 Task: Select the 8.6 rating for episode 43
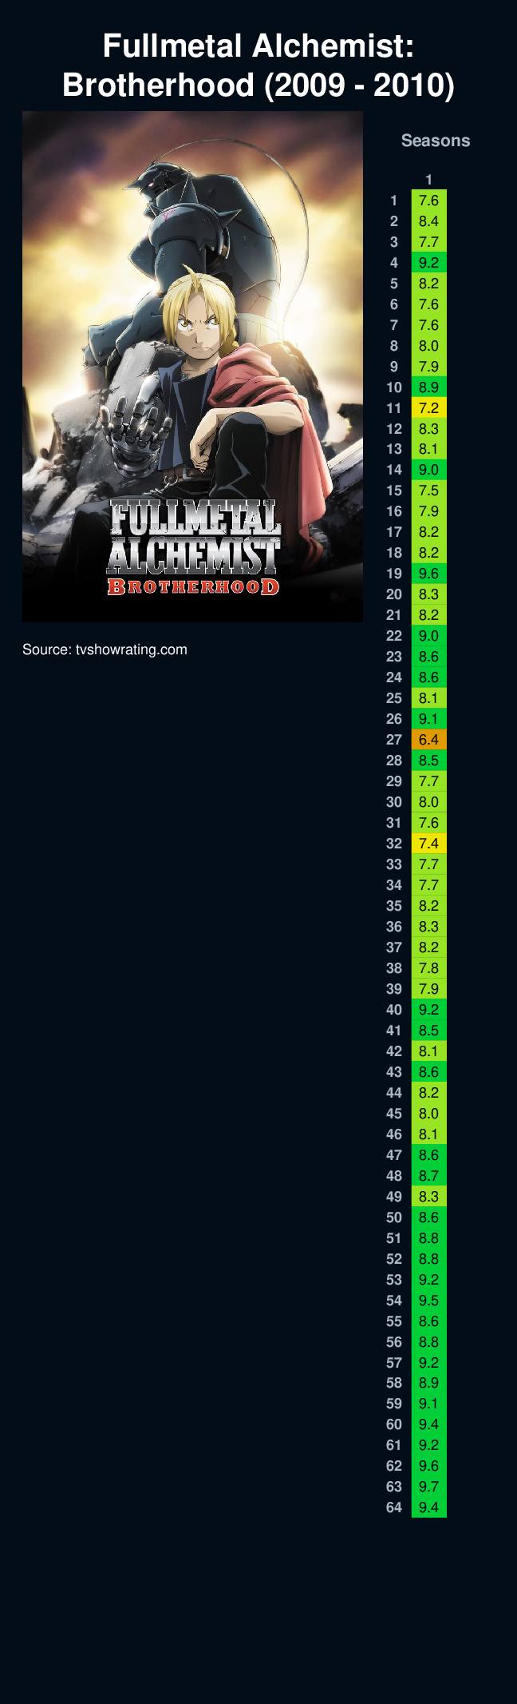click(x=428, y=1072)
